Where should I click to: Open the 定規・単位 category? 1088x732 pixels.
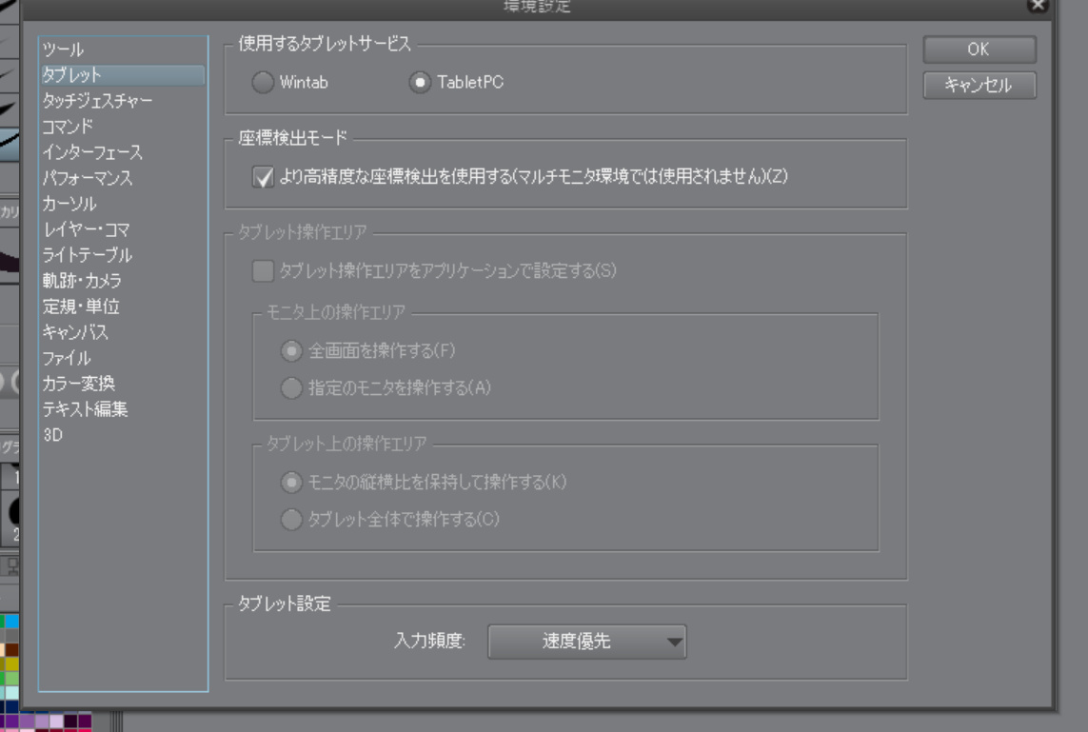123,306
